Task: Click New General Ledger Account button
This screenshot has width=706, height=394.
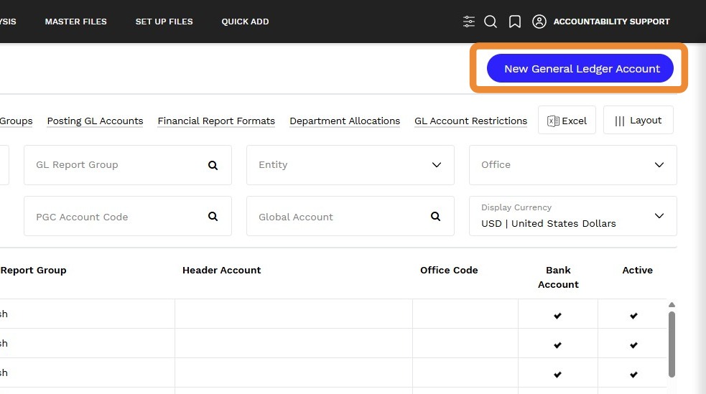Action: coord(580,69)
